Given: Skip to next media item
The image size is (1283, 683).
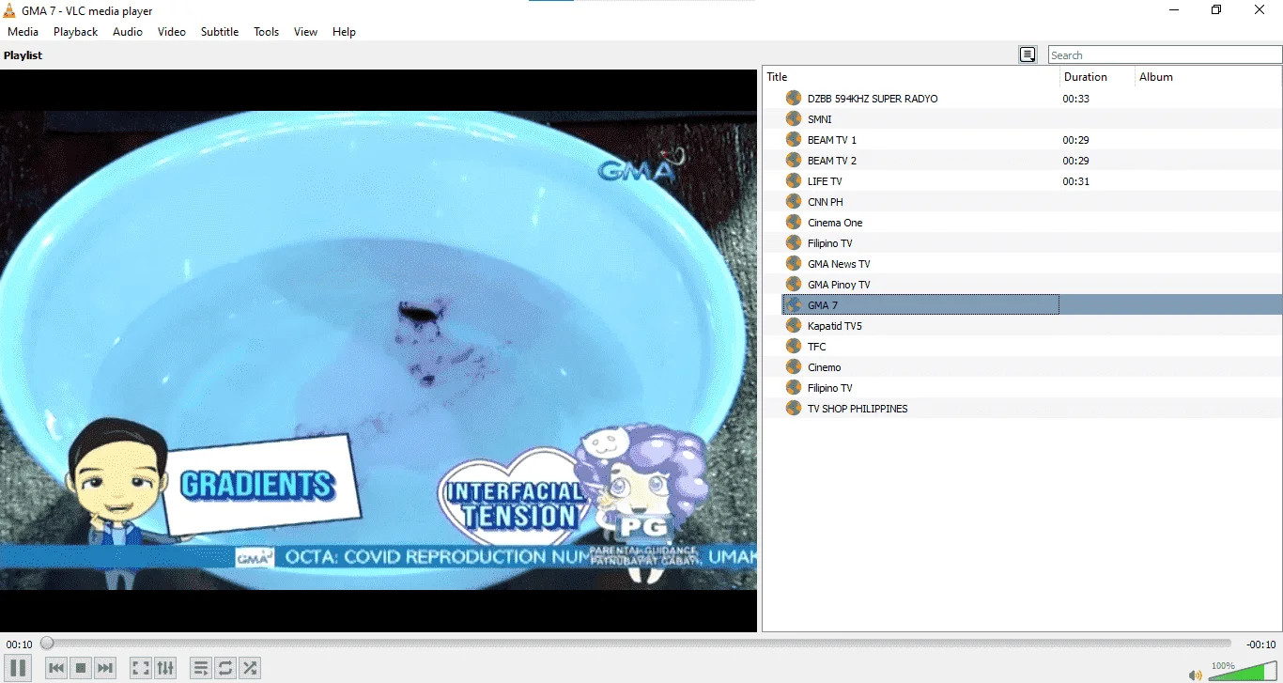Looking at the screenshot, I should tap(105, 668).
